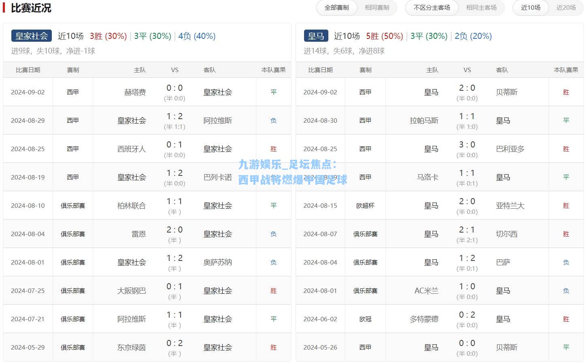585x363 pixels.
Task: Choose the 相同主客场 option
Action: [x=481, y=8]
